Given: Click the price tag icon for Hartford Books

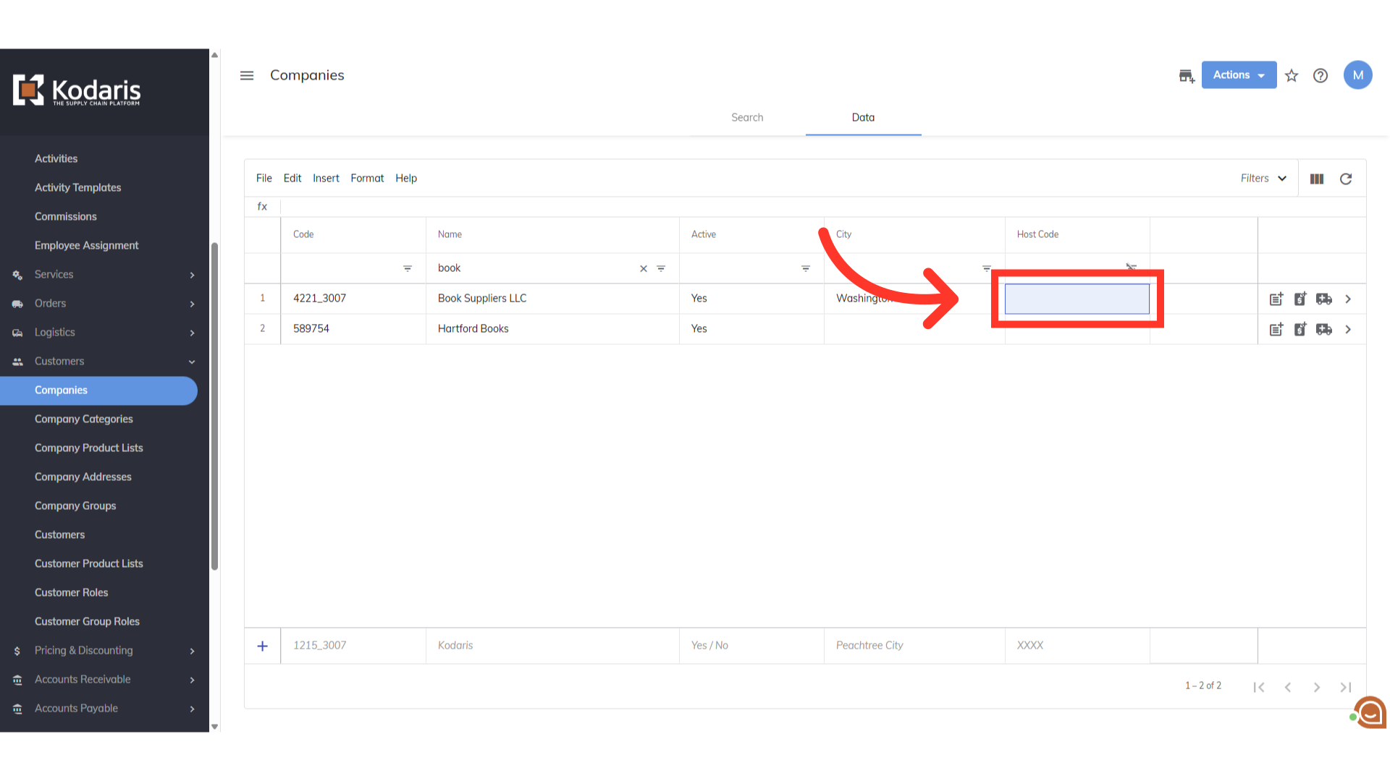Looking at the screenshot, I should 1300,329.
